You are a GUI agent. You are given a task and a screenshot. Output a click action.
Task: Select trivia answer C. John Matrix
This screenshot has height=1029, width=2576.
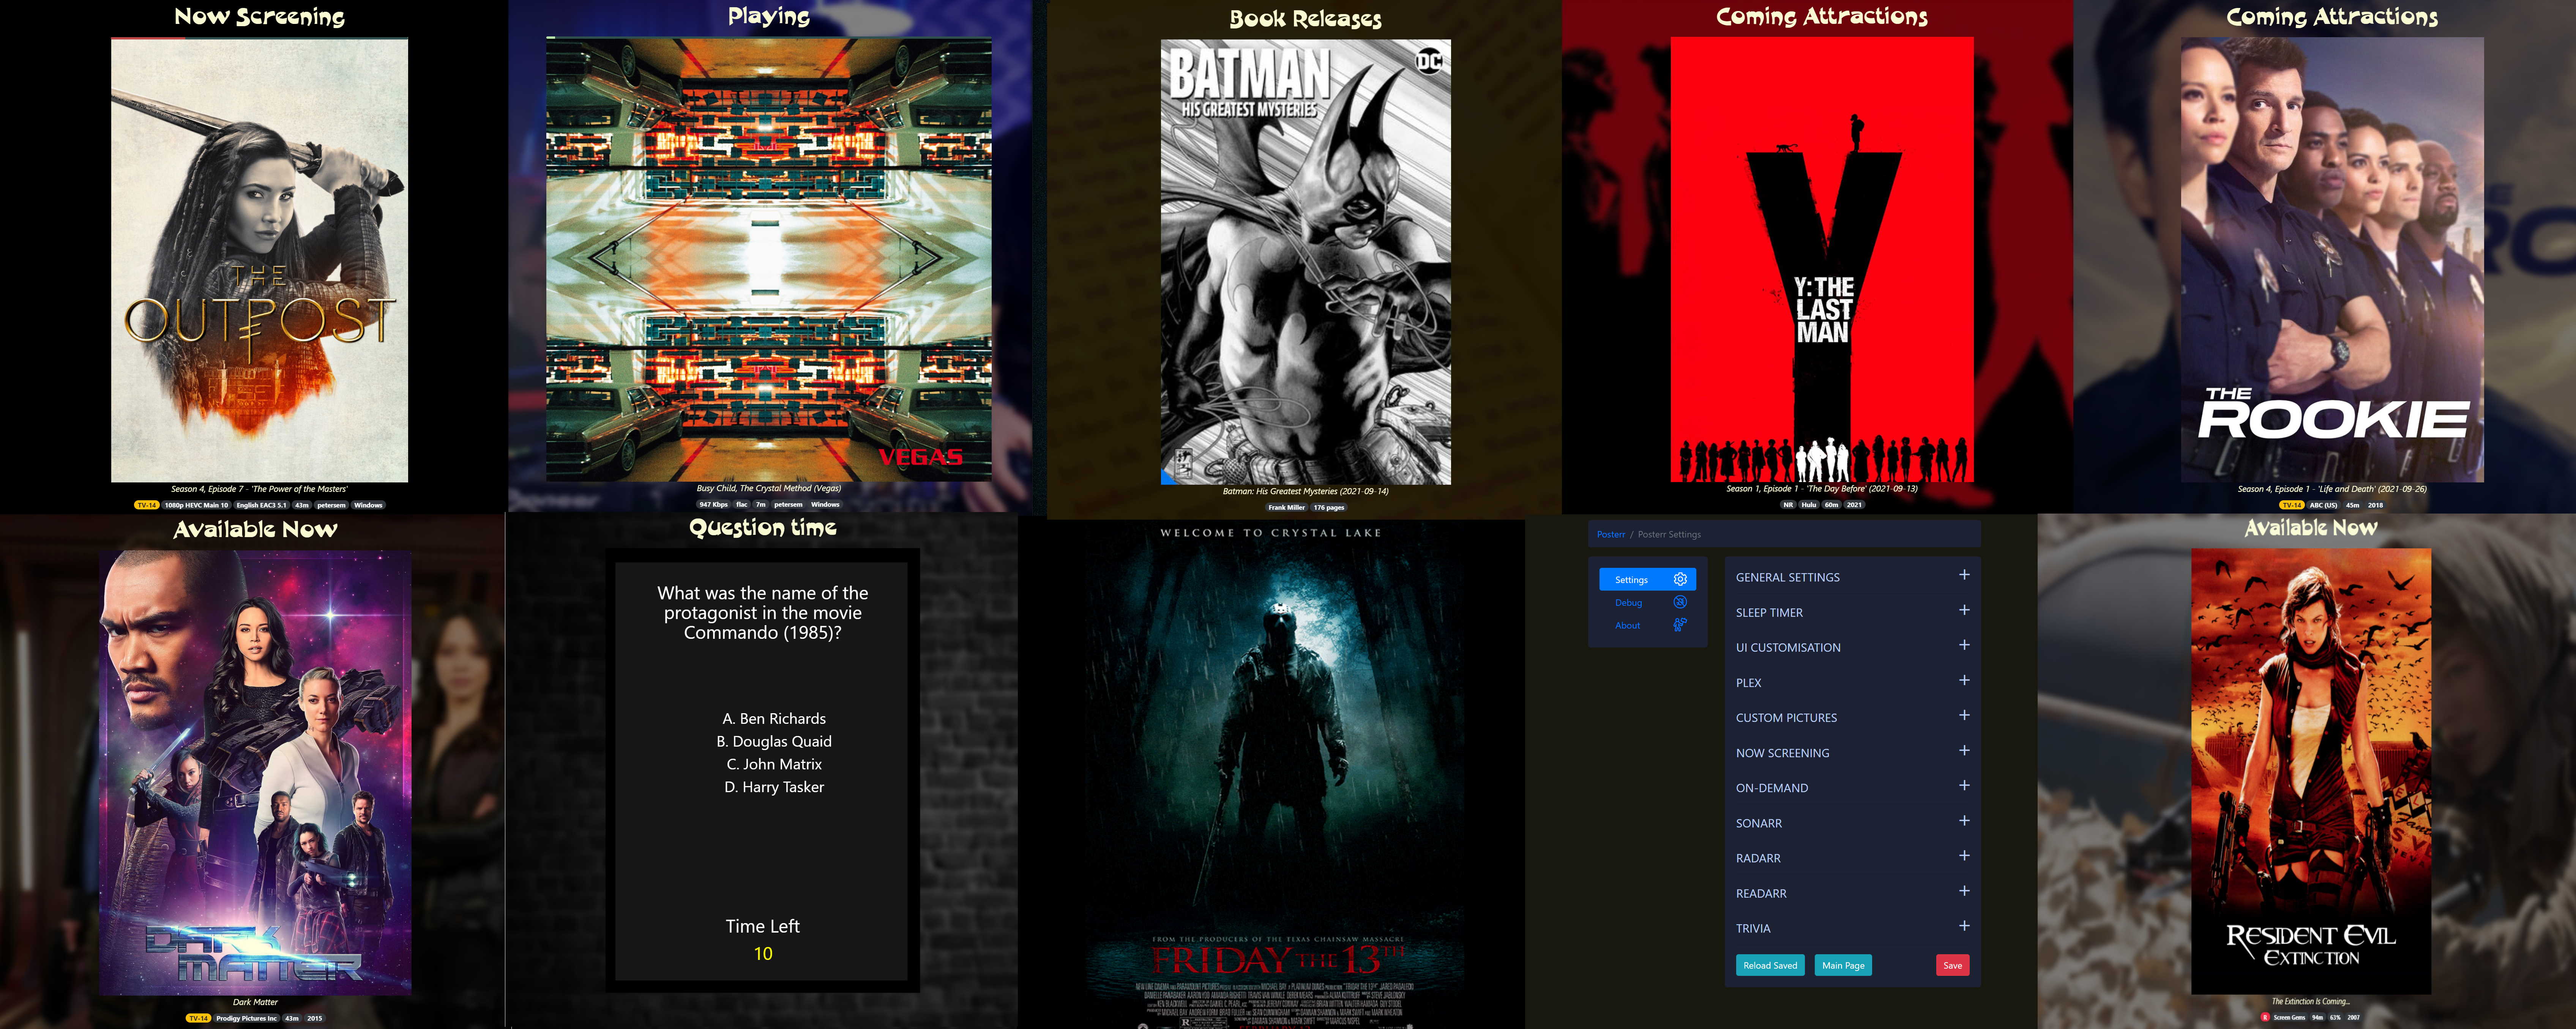click(x=774, y=764)
